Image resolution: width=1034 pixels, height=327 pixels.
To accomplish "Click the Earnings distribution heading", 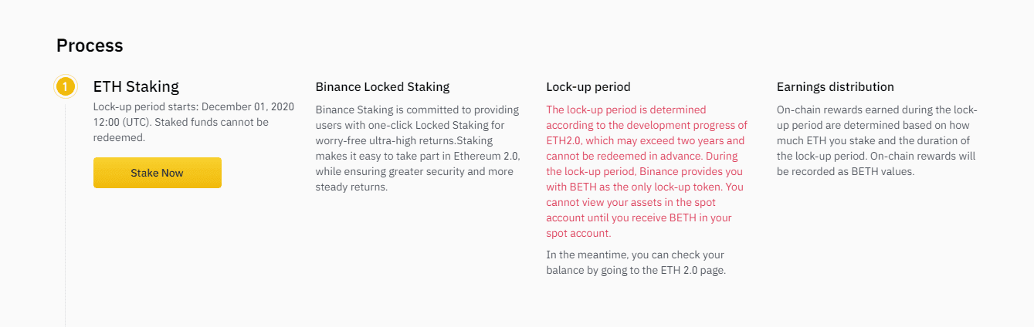I will pyautogui.click(x=835, y=87).
